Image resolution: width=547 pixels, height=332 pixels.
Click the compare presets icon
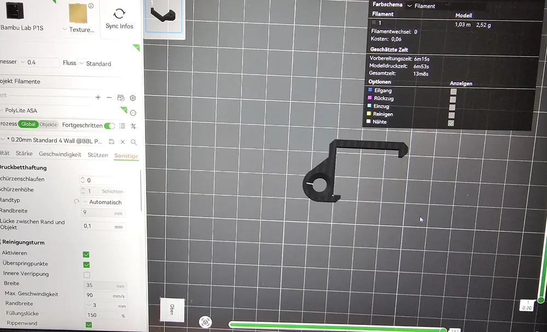click(133, 126)
